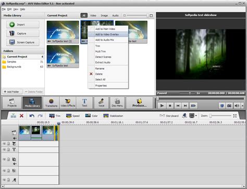247x189 pixels.
Task: Undo the last action
Action: click(32, 116)
